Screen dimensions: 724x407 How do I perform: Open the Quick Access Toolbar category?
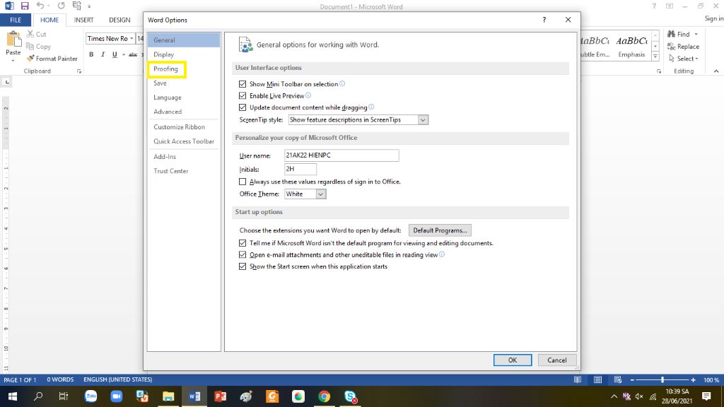(184, 141)
